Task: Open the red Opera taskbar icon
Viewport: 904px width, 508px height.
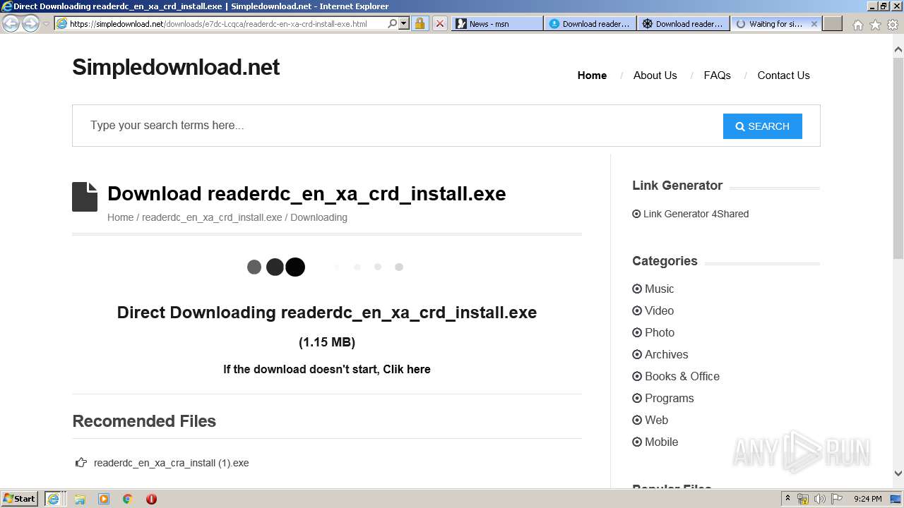Action: [x=151, y=499]
